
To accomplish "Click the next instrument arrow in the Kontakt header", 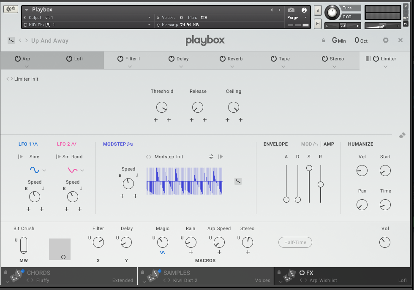I will (280, 10).
